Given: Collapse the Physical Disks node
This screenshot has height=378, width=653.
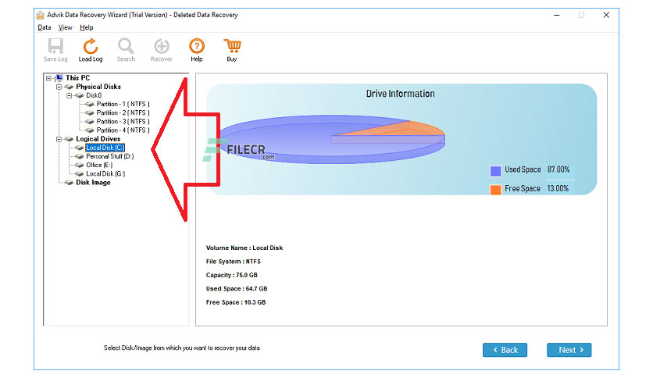Looking at the screenshot, I should (59, 87).
